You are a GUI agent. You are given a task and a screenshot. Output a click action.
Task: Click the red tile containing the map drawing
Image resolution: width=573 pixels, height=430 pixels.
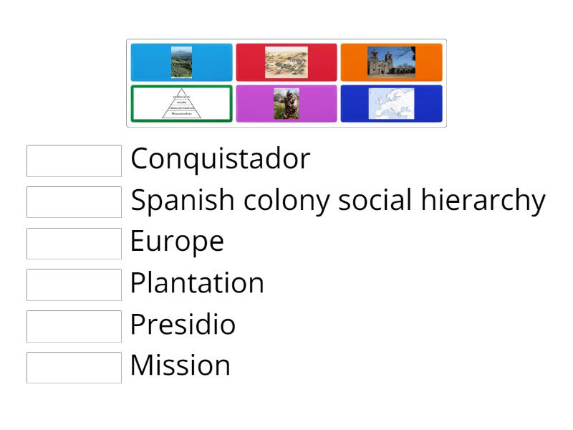286,62
